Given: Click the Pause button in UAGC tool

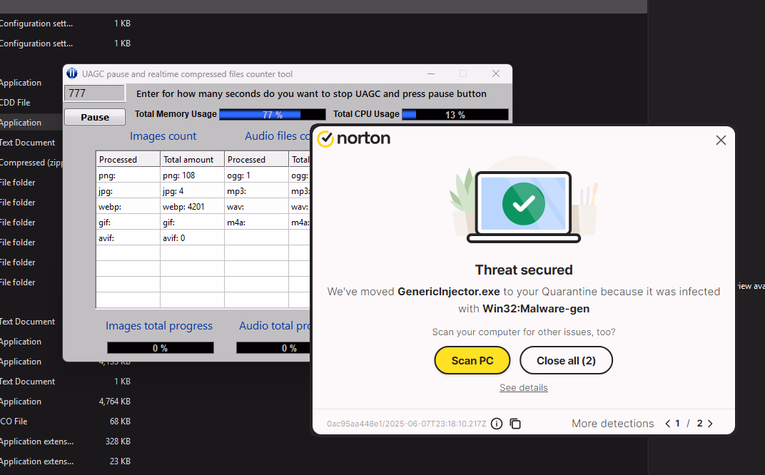Looking at the screenshot, I should coord(95,117).
